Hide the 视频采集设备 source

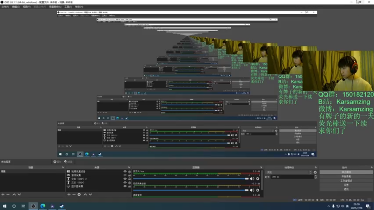(x=125, y=171)
